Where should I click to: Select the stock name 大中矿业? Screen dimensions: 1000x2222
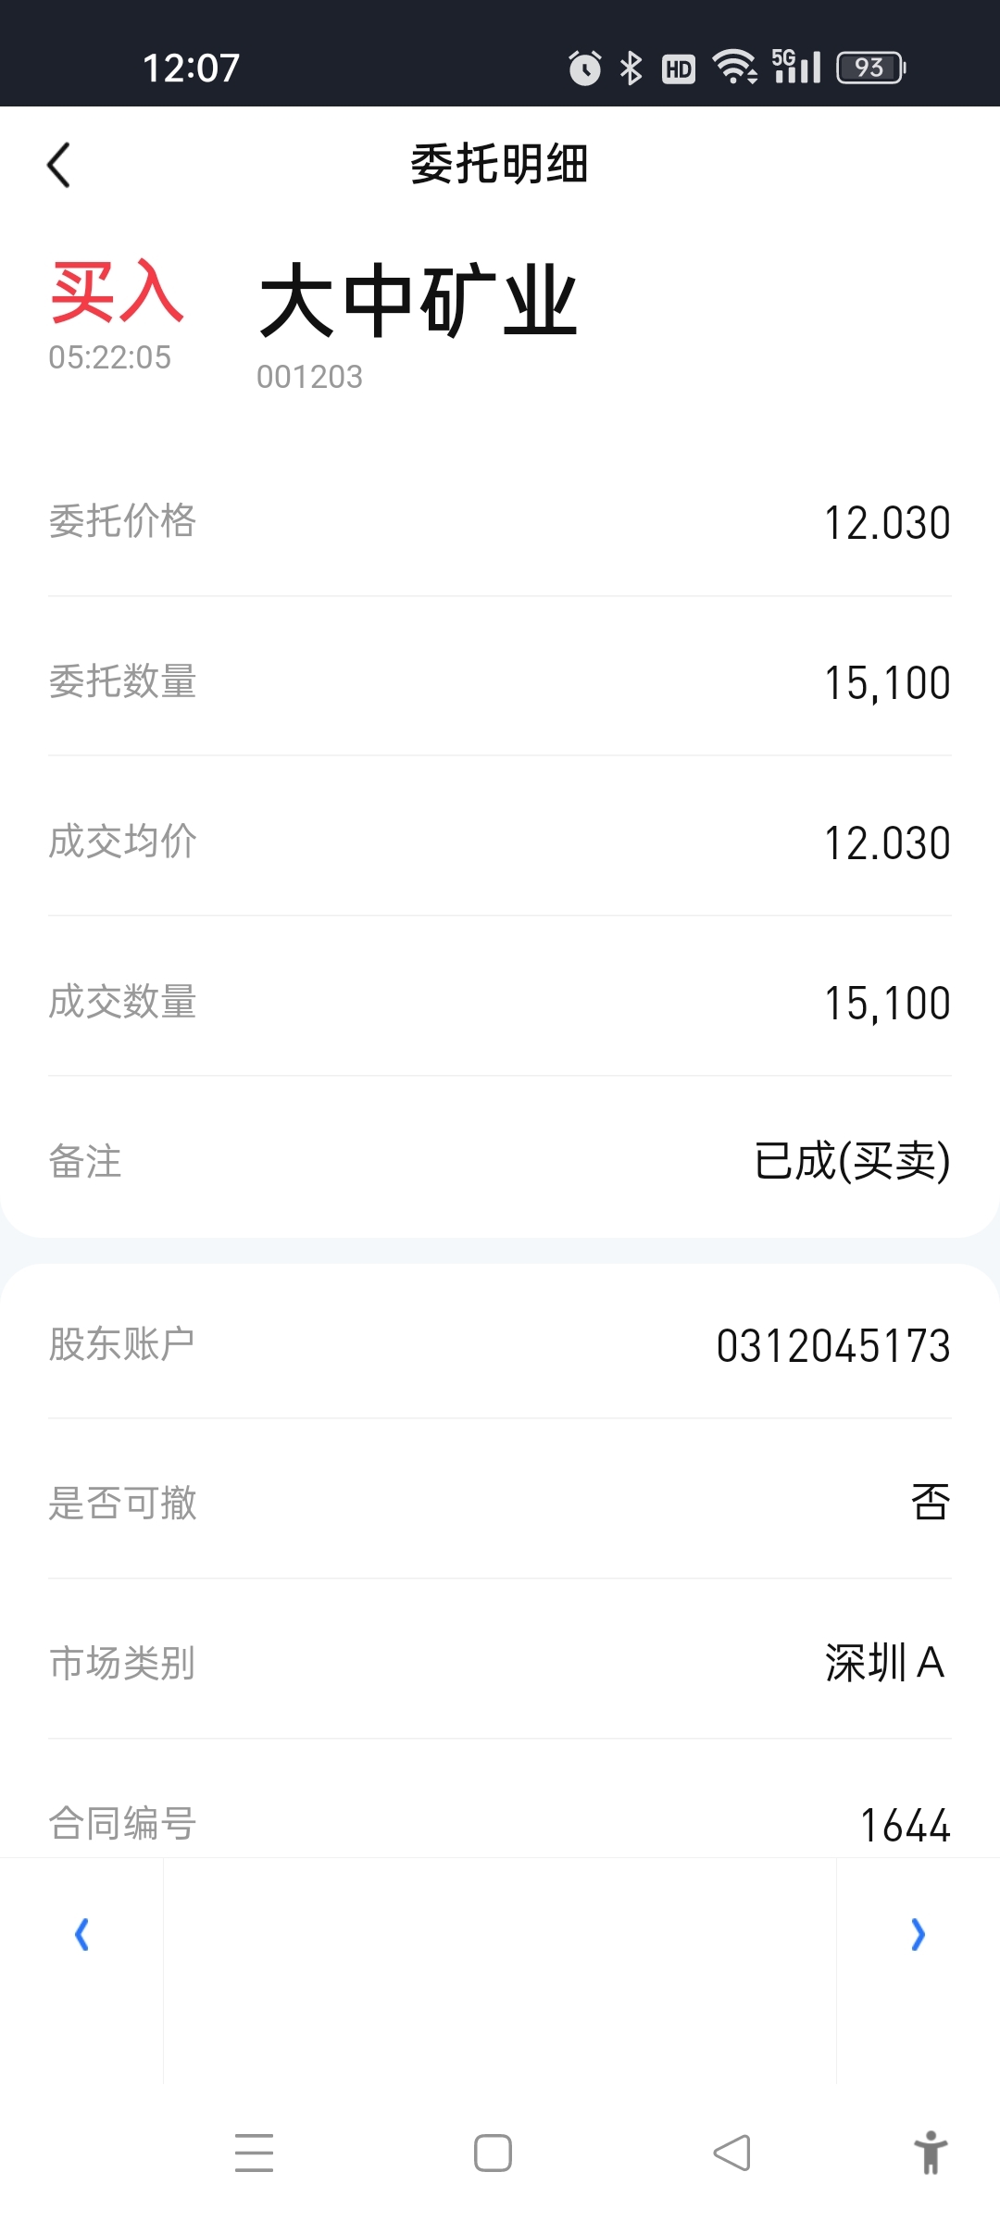tap(419, 299)
